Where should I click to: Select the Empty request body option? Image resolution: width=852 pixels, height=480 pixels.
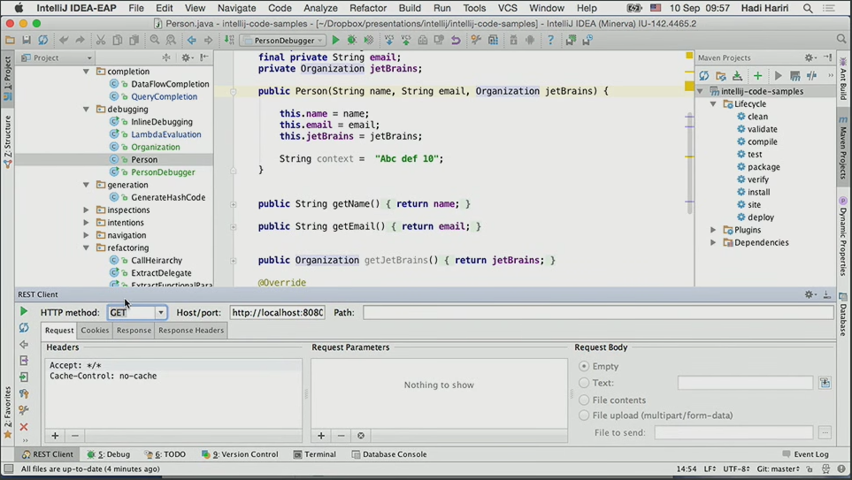click(x=584, y=367)
